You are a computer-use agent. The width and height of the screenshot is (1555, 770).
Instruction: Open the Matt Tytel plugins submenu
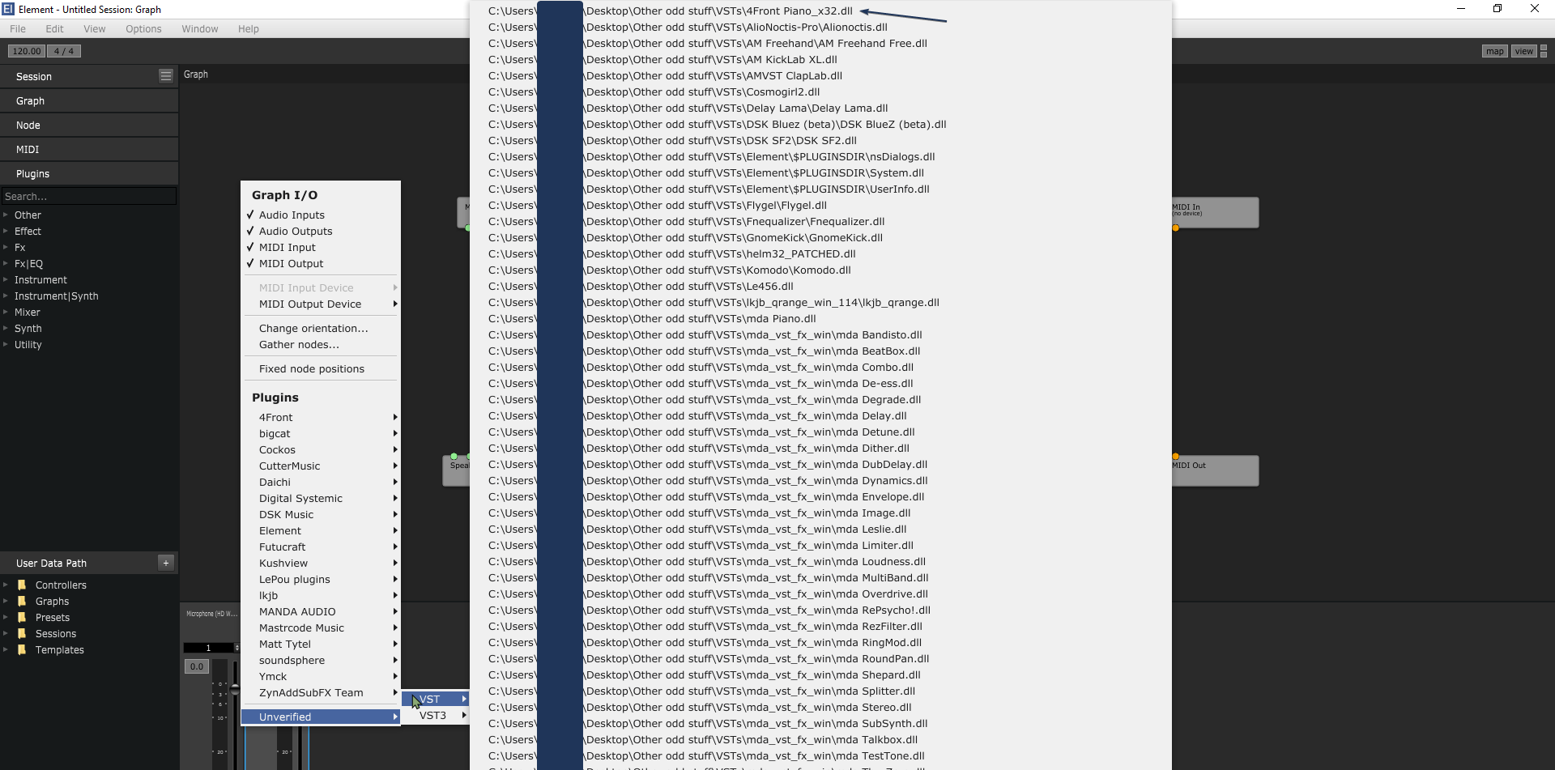coord(321,645)
